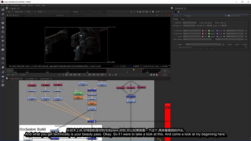Open viewer rgba layer dropdown

[x=10, y=12]
